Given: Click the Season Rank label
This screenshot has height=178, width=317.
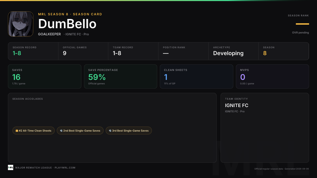Looking at the screenshot, I should (x=298, y=16).
